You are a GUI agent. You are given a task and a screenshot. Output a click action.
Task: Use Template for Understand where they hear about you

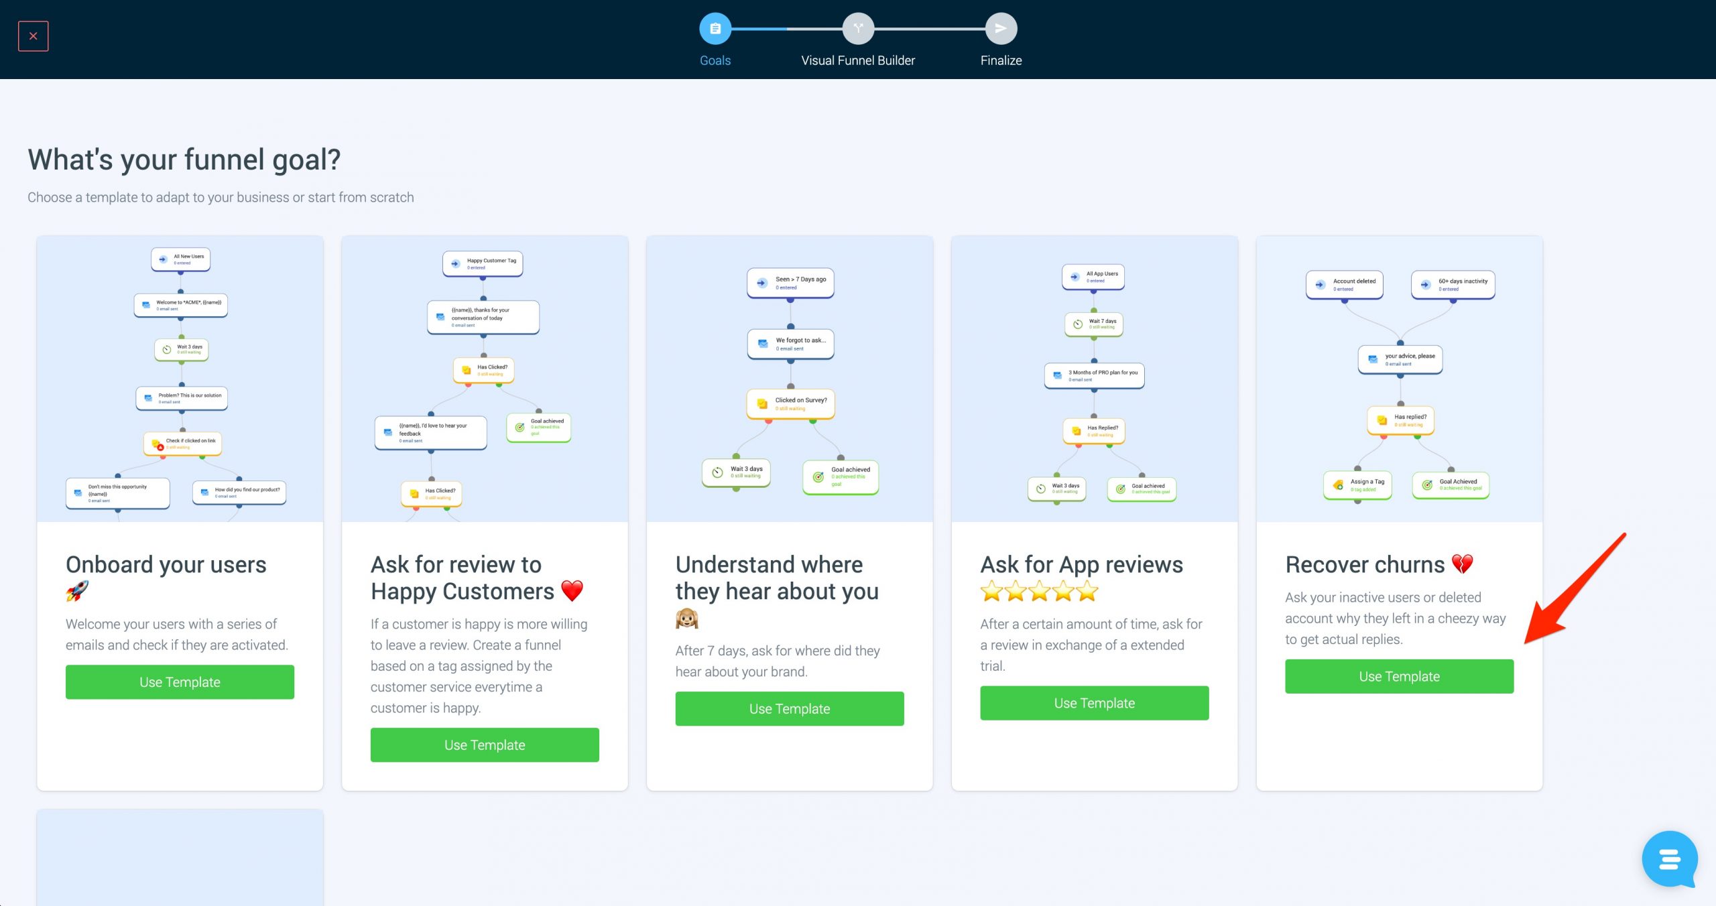(x=790, y=708)
